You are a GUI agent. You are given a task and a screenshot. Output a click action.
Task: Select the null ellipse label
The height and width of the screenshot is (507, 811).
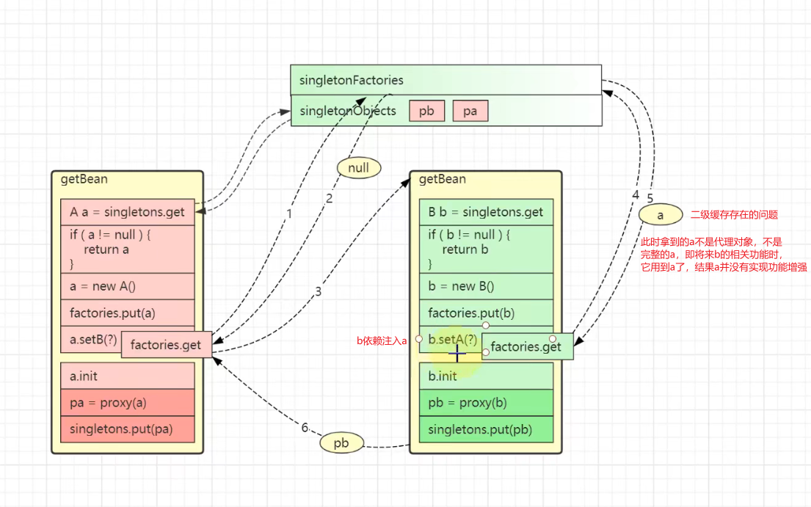pos(359,168)
